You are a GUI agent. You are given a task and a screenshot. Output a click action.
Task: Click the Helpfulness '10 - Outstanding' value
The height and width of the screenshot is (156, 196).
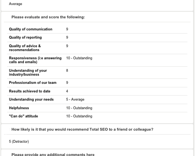[x=79, y=108]
